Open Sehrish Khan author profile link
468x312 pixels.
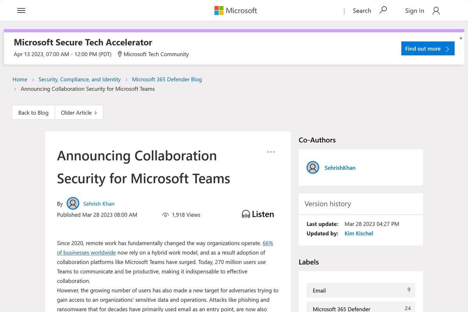(99, 204)
